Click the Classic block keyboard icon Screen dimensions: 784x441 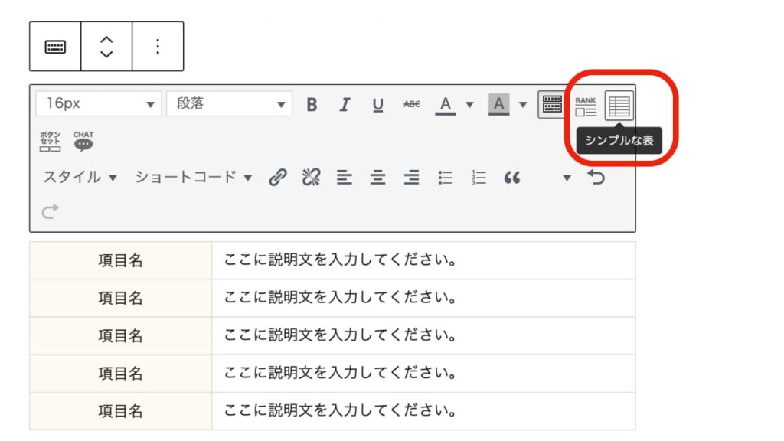click(x=55, y=47)
